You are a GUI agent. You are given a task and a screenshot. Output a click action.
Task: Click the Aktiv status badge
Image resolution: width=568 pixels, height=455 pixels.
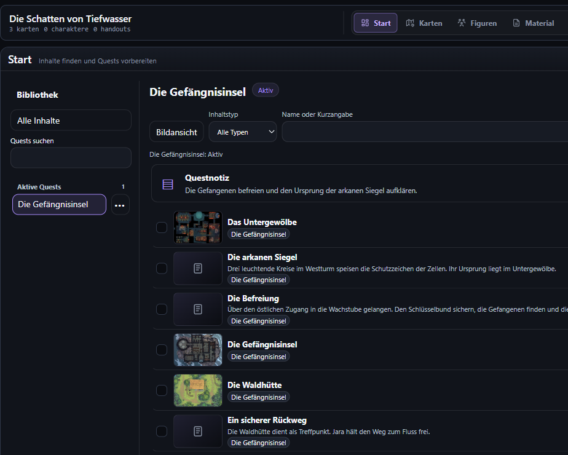[x=266, y=90]
